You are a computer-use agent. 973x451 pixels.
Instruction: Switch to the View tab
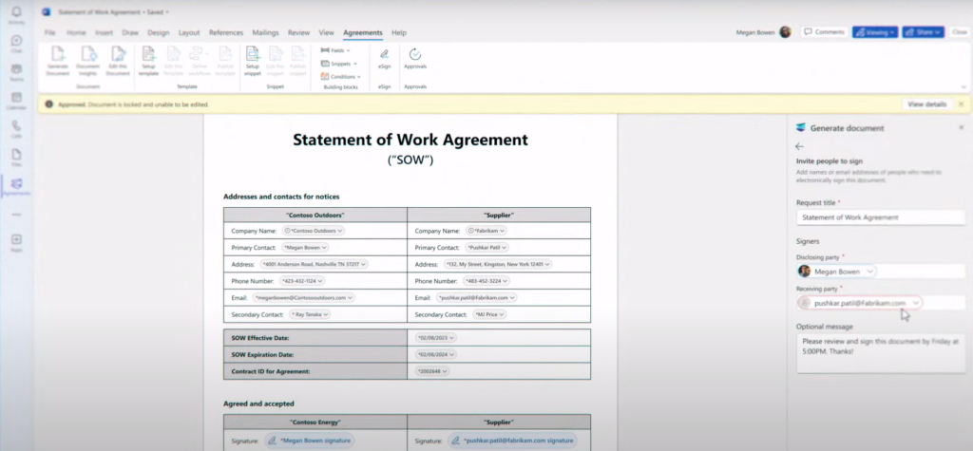[x=327, y=32]
